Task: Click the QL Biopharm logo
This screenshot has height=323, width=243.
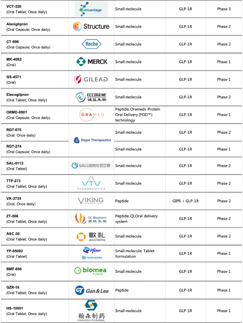Action: click(91, 219)
